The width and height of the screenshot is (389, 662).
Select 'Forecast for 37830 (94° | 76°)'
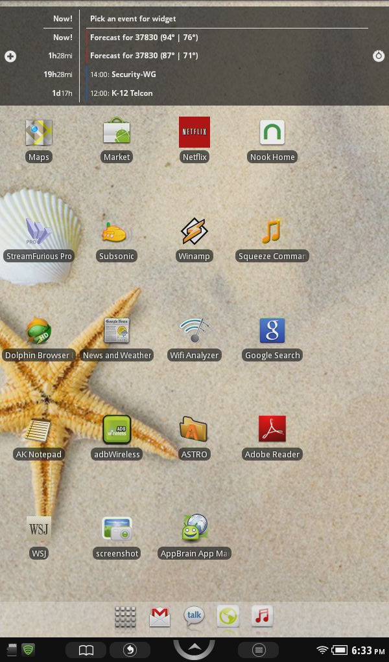(x=144, y=38)
